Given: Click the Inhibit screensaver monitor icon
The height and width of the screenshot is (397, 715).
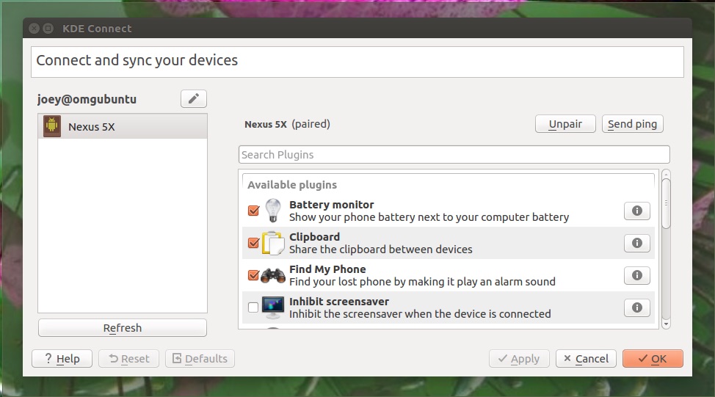Looking at the screenshot, I should tap(272, 307).
